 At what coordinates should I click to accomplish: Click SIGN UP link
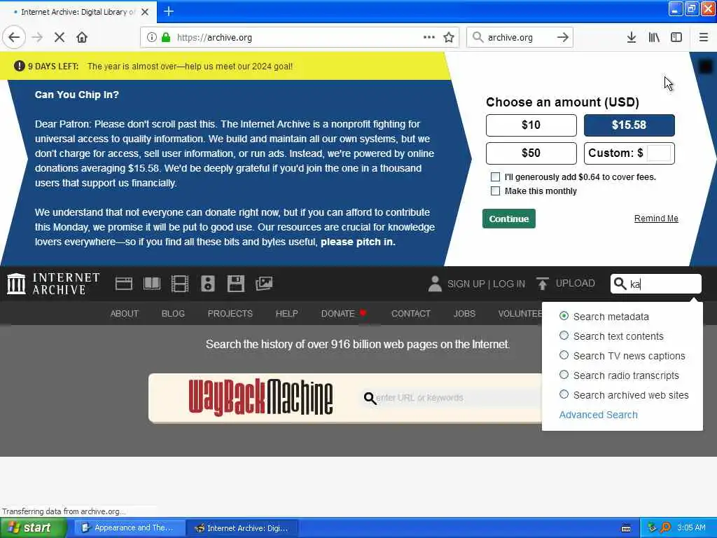point(466,284)
